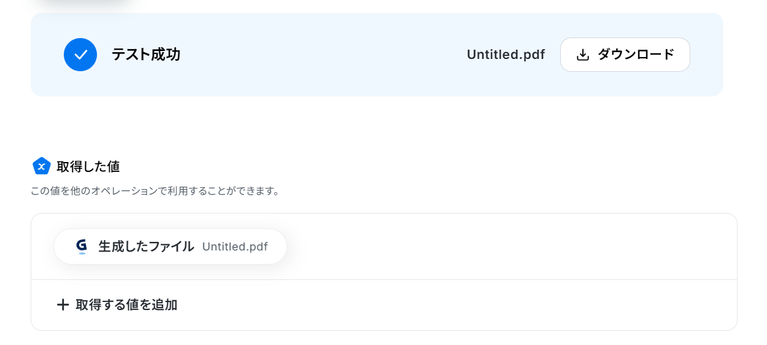767x345 pixels.
Task: Click the description text この値を他のオペレーションで利用することができます
Action: pos(155,191)
